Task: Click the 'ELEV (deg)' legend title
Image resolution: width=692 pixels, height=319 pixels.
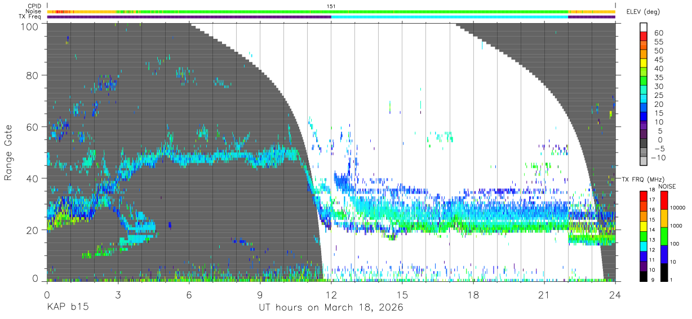Action: 644,12
